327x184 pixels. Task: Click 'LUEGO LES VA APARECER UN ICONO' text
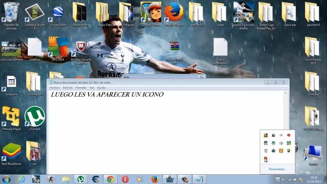tap(107, 95)
